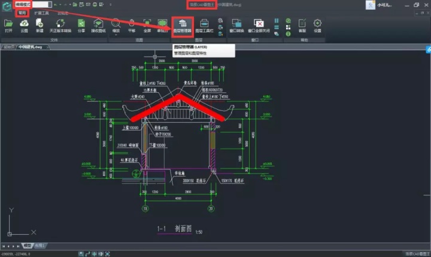
Task: Select the 中国建筑.dwg document tab
Action: coord(31,47)
